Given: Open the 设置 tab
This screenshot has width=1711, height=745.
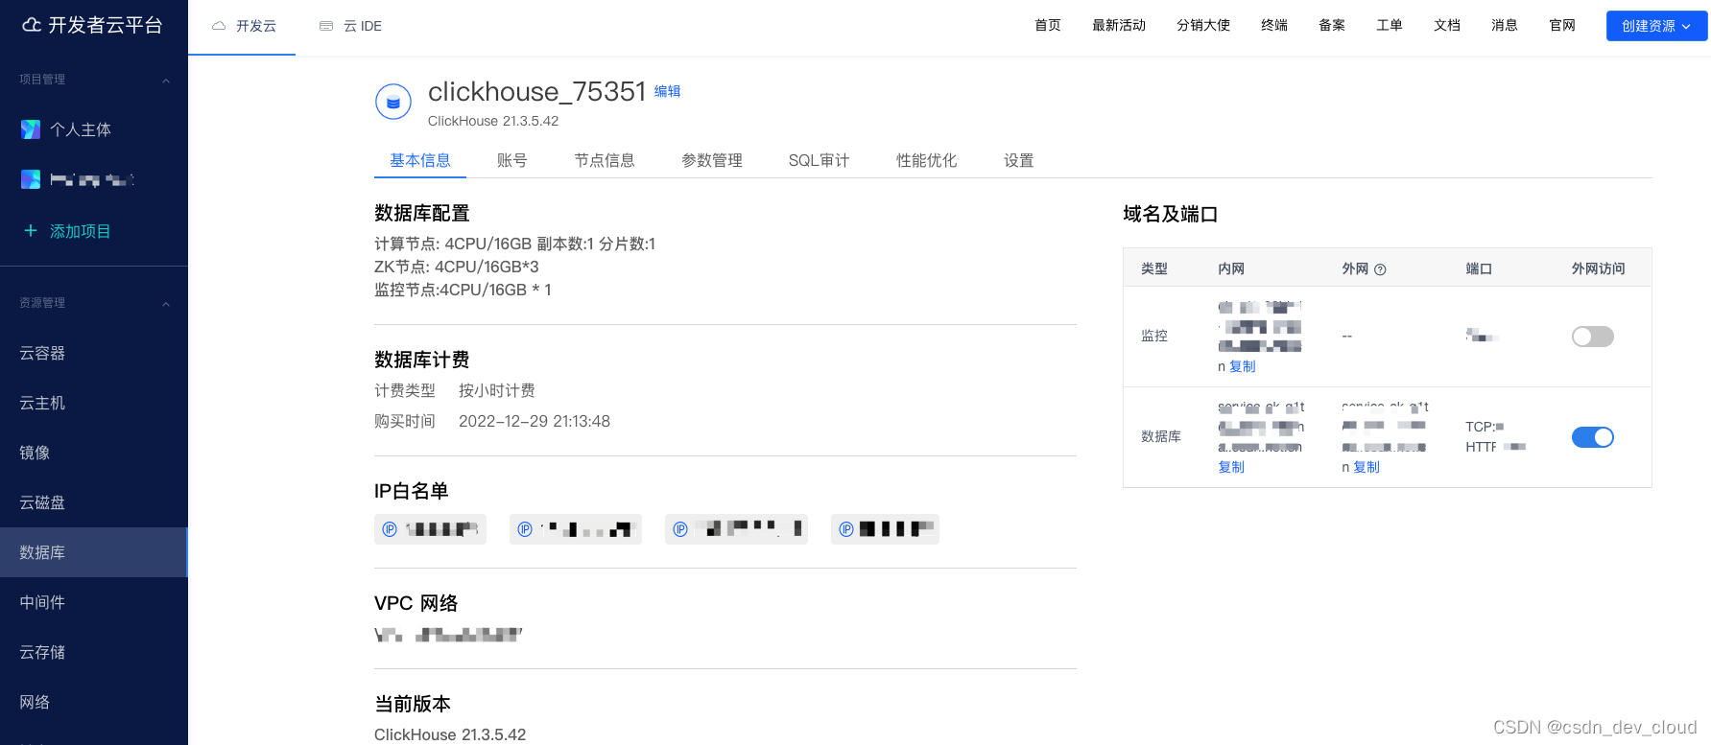Looking at the screenshot, I should point(1019,160).
